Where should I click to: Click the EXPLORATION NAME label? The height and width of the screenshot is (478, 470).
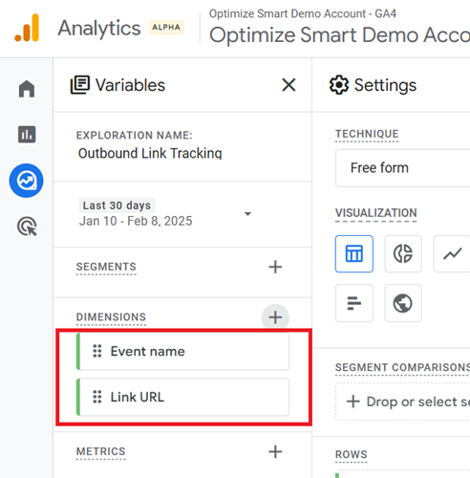click(135, 135)
